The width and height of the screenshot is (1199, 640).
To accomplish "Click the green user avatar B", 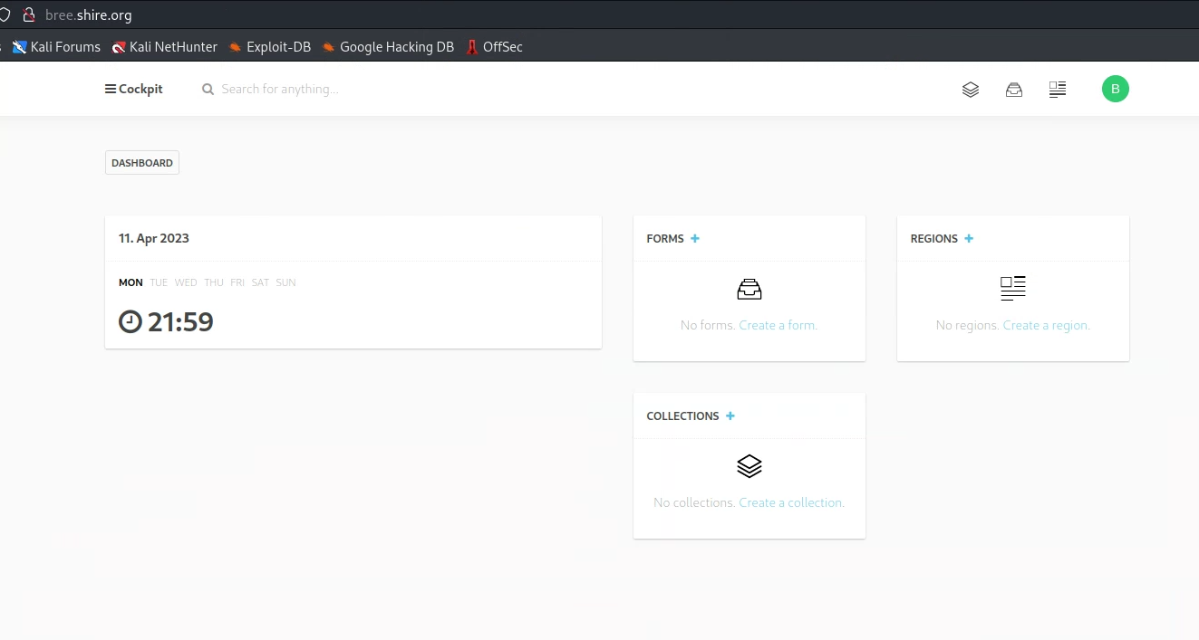I will coord(1115,89).
